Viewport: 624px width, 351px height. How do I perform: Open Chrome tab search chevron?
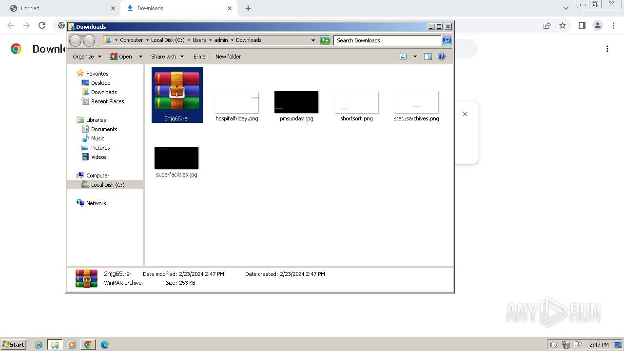(x=565, y=8)
